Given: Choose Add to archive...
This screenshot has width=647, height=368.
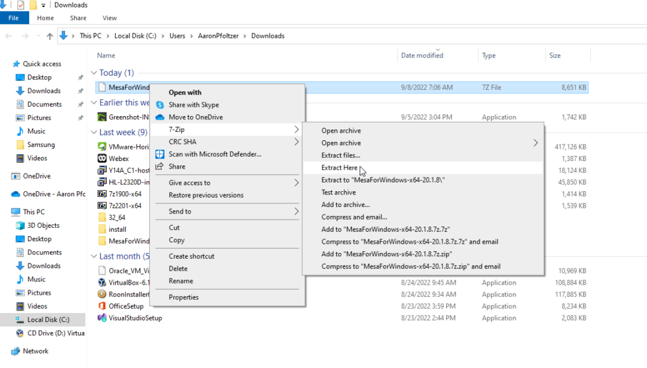Looking at the screenshot, I should point(423,205).
